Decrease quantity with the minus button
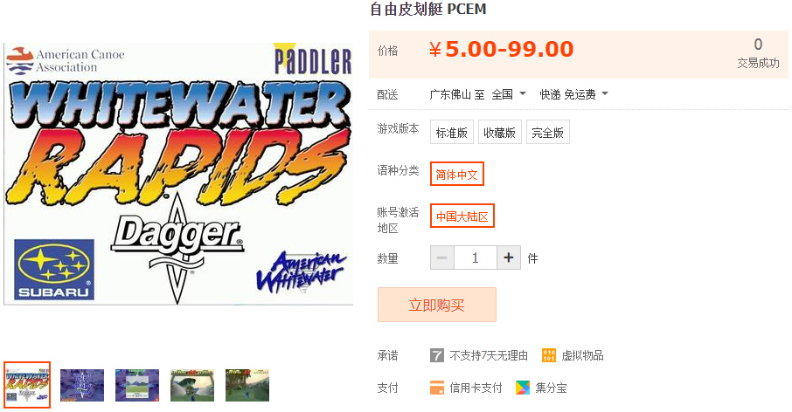Image resolution: width=792 pixels, height=412 pixels. pyautogui.click(x=442, y=257)
